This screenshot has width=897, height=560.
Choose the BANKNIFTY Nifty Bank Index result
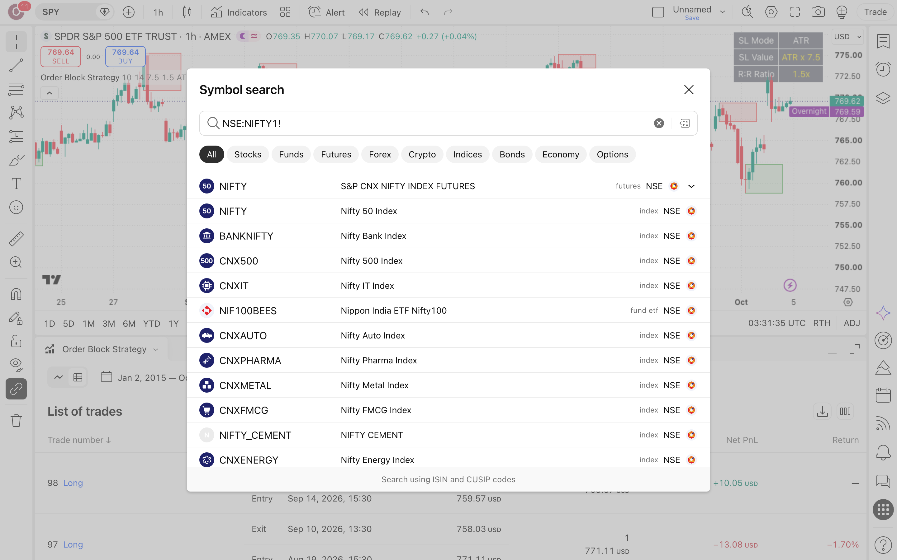(448, 236)
